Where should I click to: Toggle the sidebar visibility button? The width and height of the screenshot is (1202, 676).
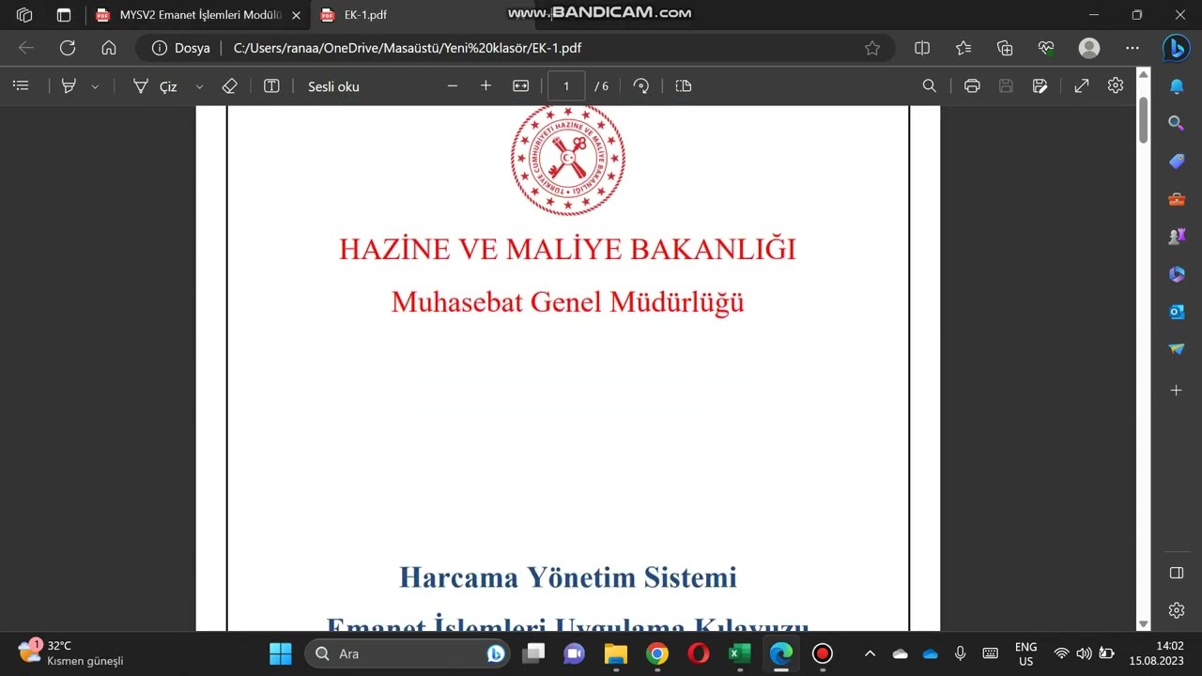[1177, 573]
